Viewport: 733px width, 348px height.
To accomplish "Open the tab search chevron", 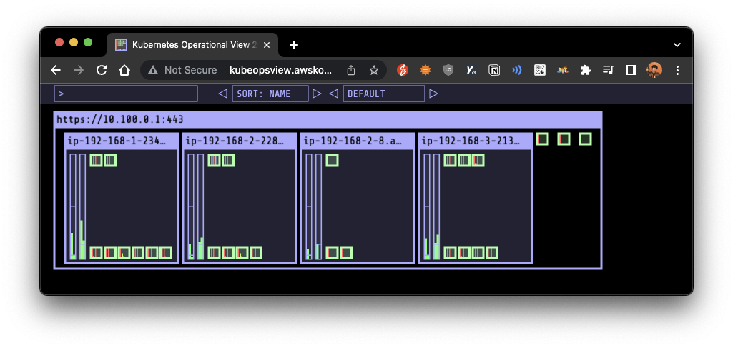I will coord(677,45).
